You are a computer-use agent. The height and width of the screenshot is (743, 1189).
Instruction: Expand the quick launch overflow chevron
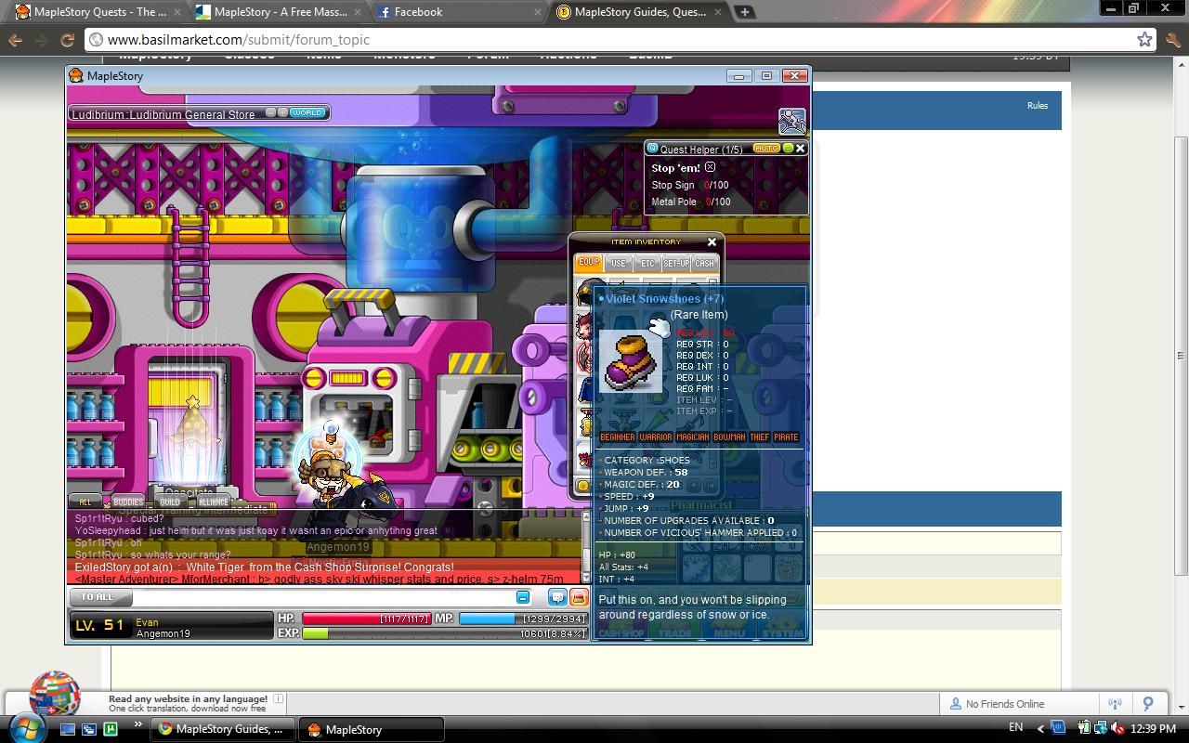tap(138, 724)
